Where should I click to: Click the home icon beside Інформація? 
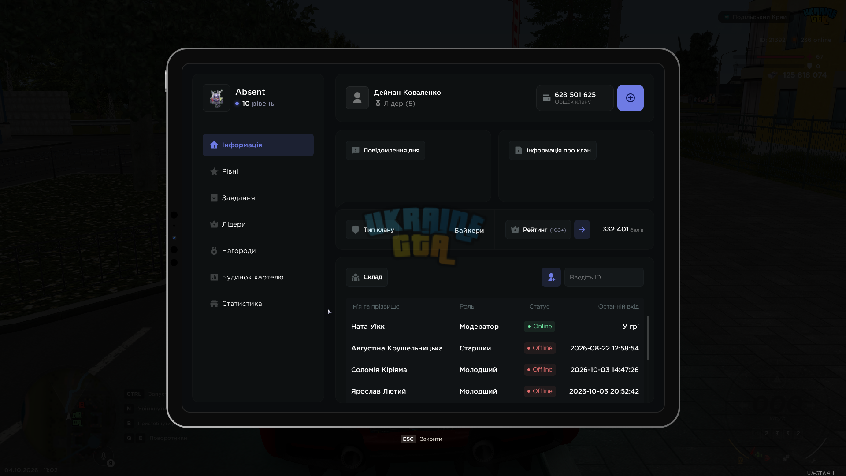point(214,145)
